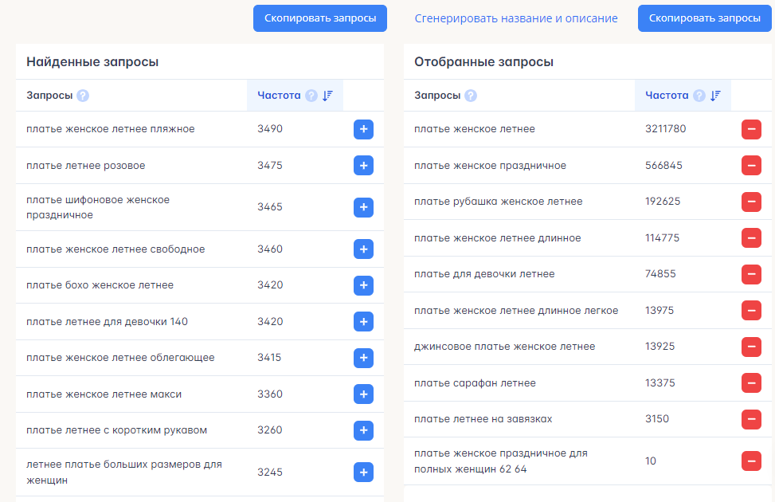
Task: Select text 'платье женское летнее макси'
Action: pyautogui.click(x=104, y=394)
